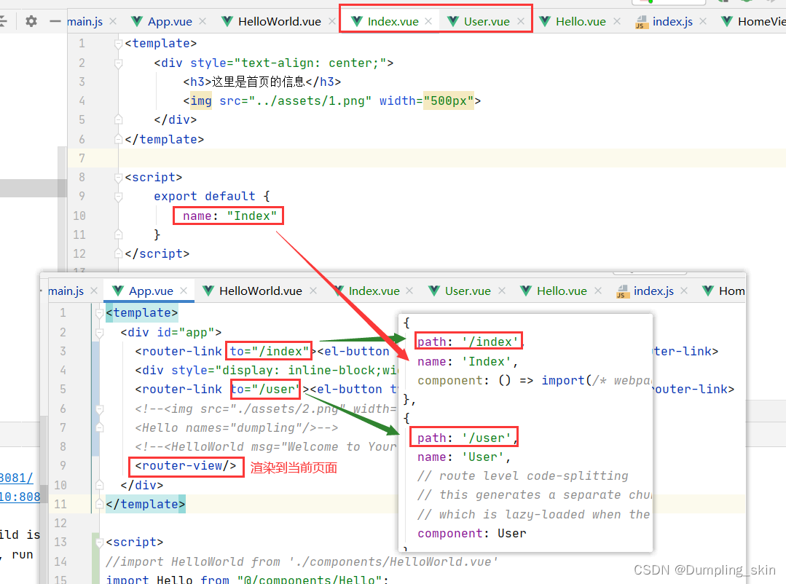Select Index.vue tab in top editor
The width and height of the screenshot is (786, 584).
tap(393, 22)
